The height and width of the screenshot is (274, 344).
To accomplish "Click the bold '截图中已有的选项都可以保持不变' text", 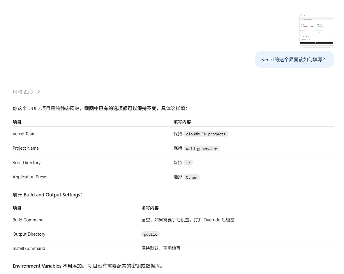I will [120, 108].
